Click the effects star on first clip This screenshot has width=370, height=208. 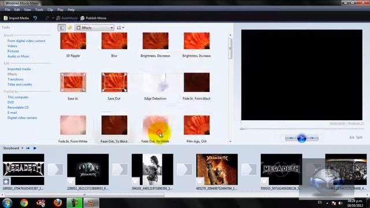point(6,181)
